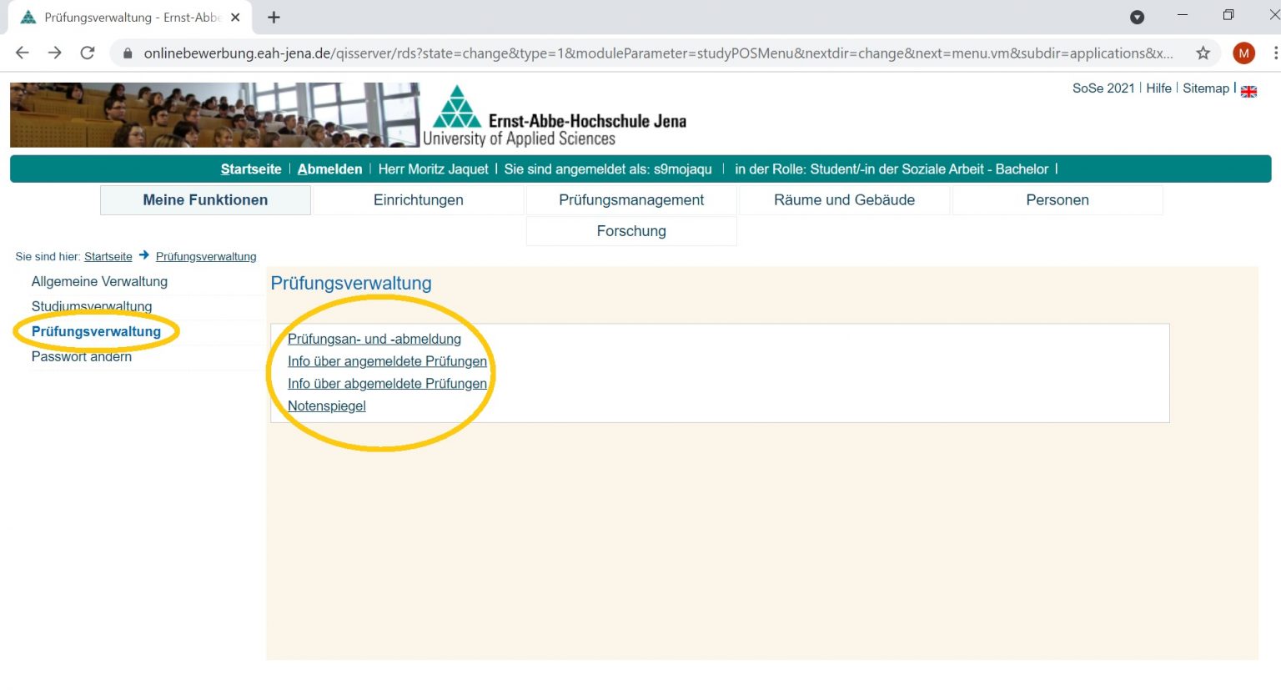Screen dimensions: 1281x690
Task: Click inside the browser address bar
Action: tap(584, 53)
